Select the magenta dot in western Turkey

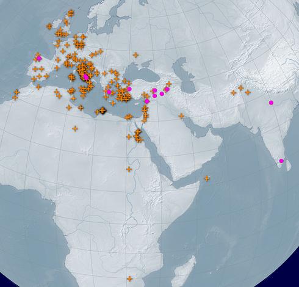tap(129, 89)
